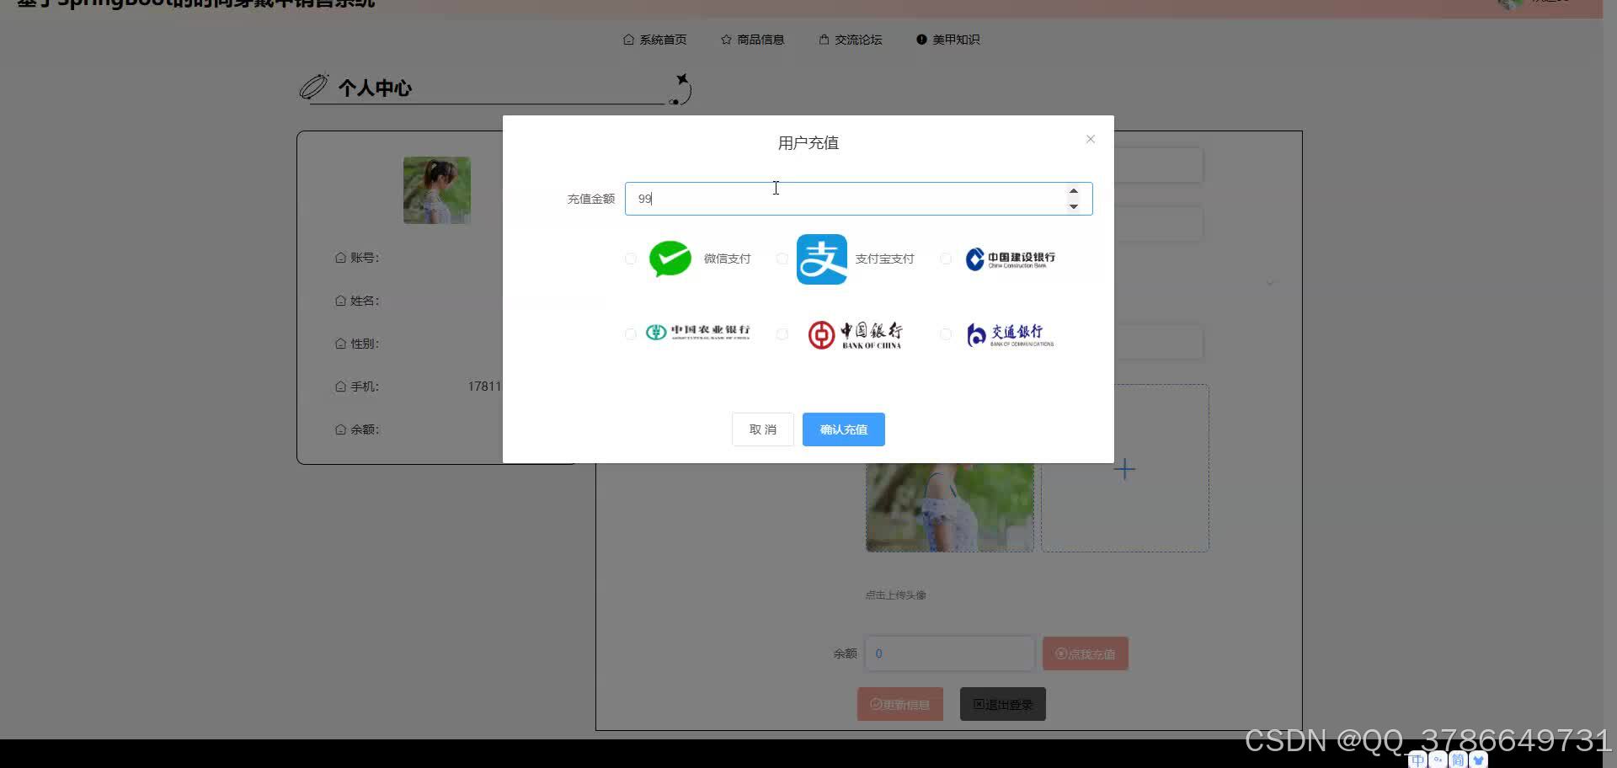Screen dimensions: 1617x768
Task: Select China Construction Bank radio button
Action: point(946,259)
